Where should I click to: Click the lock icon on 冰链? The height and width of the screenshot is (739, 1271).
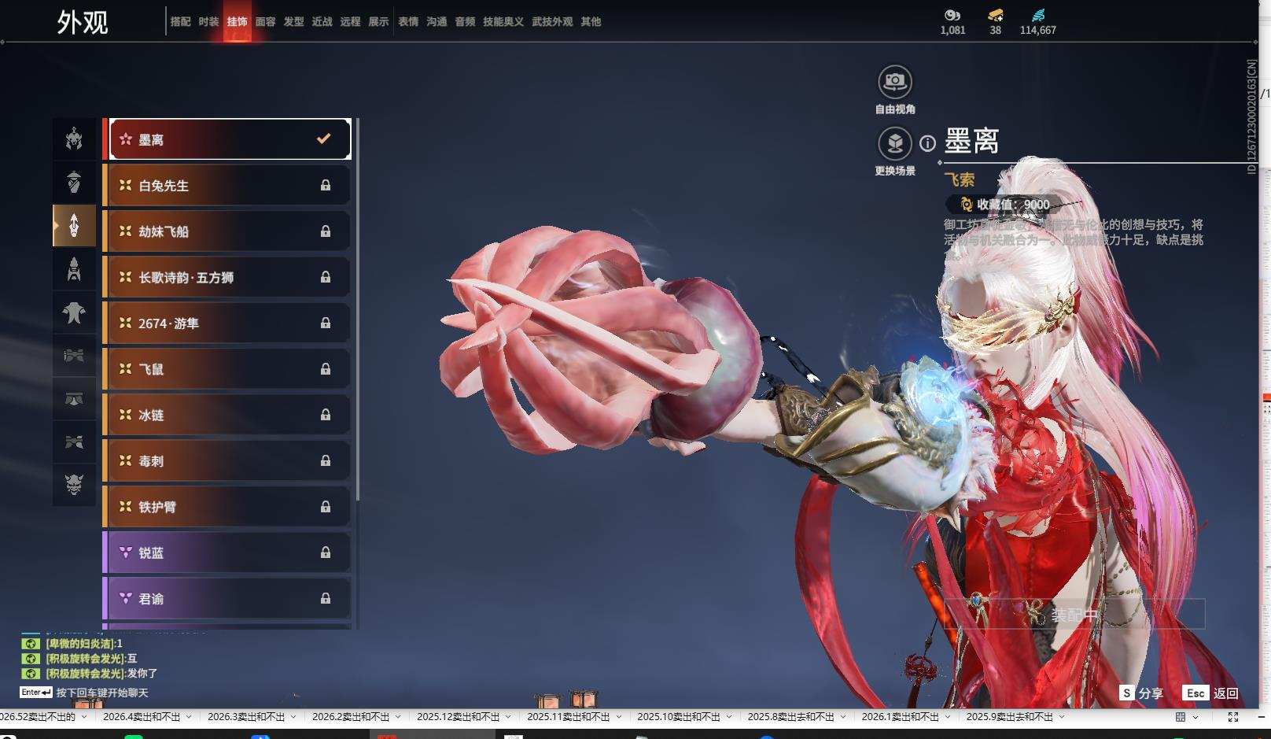[326, 415]
